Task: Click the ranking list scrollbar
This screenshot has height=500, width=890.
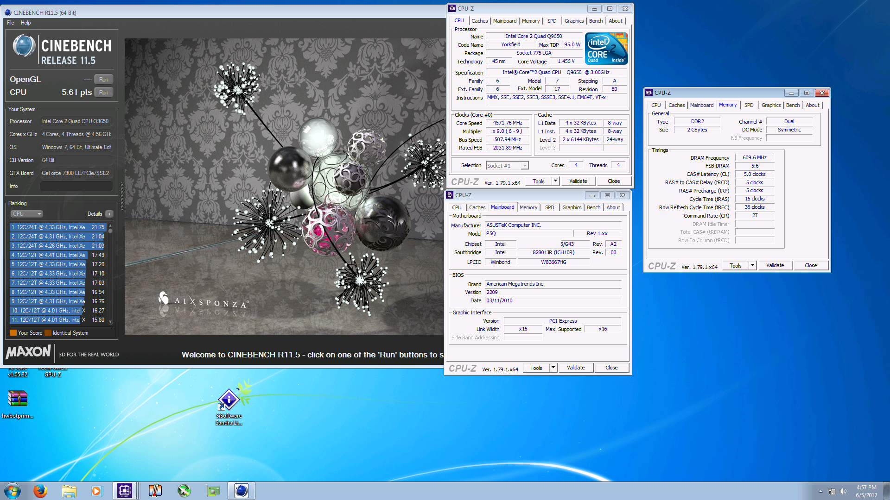Action: [110, 274]
